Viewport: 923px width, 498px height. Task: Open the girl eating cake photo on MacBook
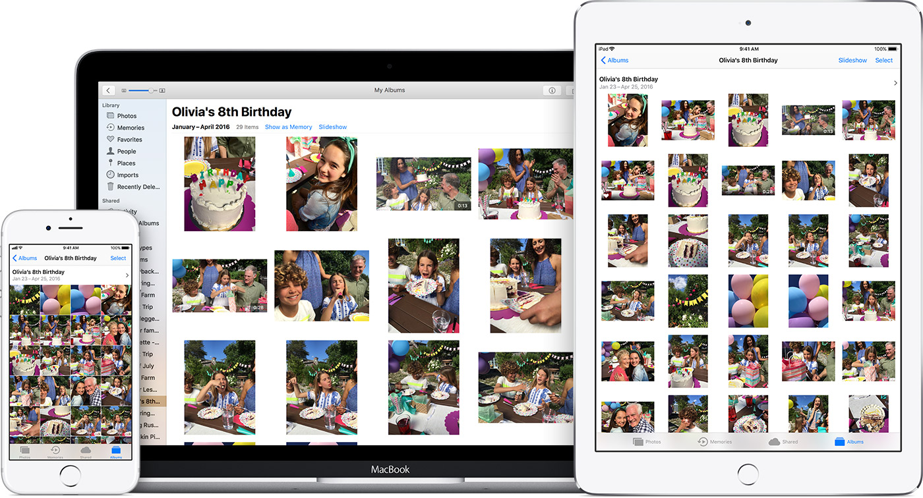point(424,285)
